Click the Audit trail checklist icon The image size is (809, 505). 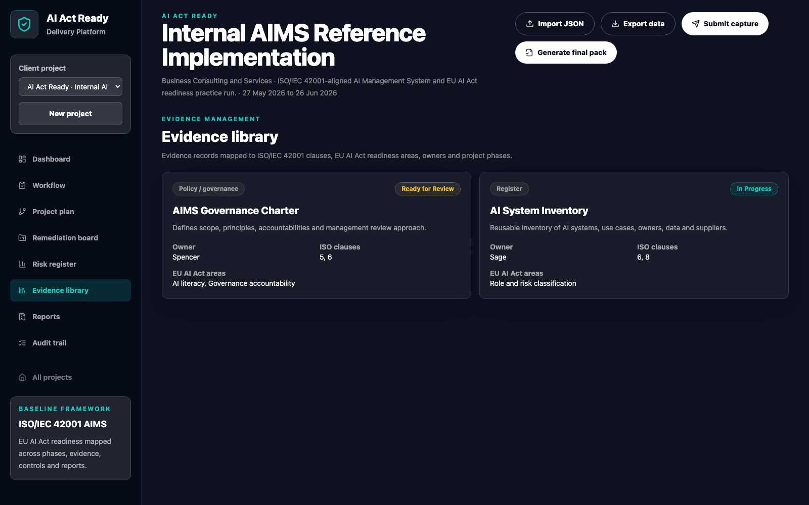[x=22, y=343]
